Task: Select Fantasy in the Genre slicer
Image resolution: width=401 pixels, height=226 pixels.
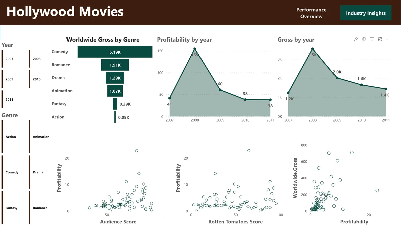Action: coord(11,208)
